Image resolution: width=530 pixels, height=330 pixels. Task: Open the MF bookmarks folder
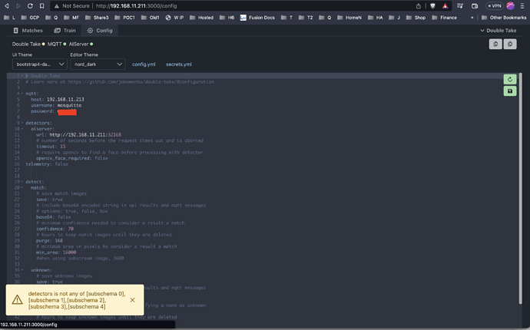(71, 18)
